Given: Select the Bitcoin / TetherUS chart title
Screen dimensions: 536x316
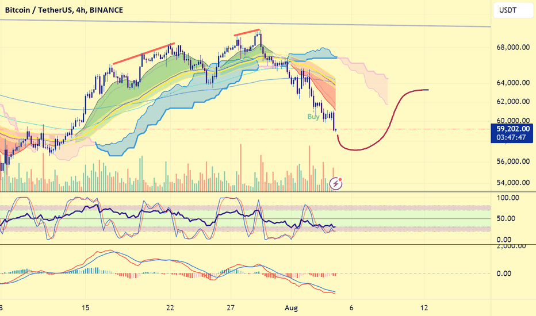Looking at the screenshot, I should pos(64,10).
